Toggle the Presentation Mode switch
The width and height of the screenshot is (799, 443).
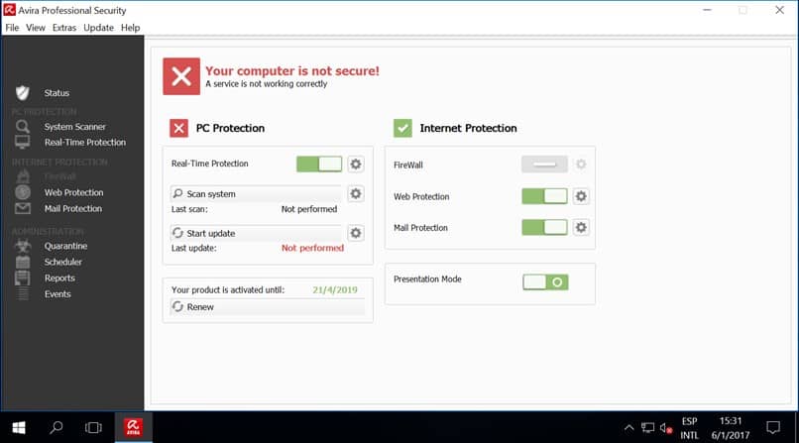(545, 282)
